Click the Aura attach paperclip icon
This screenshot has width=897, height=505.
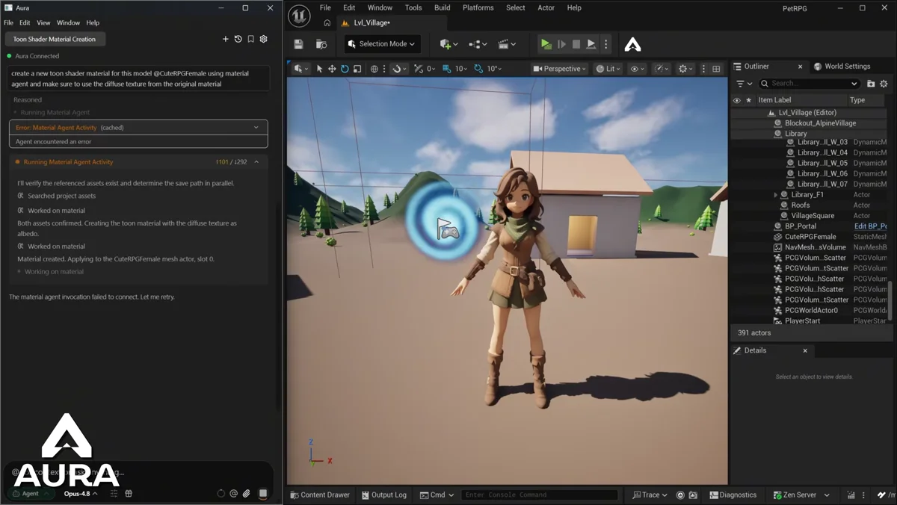246,494
